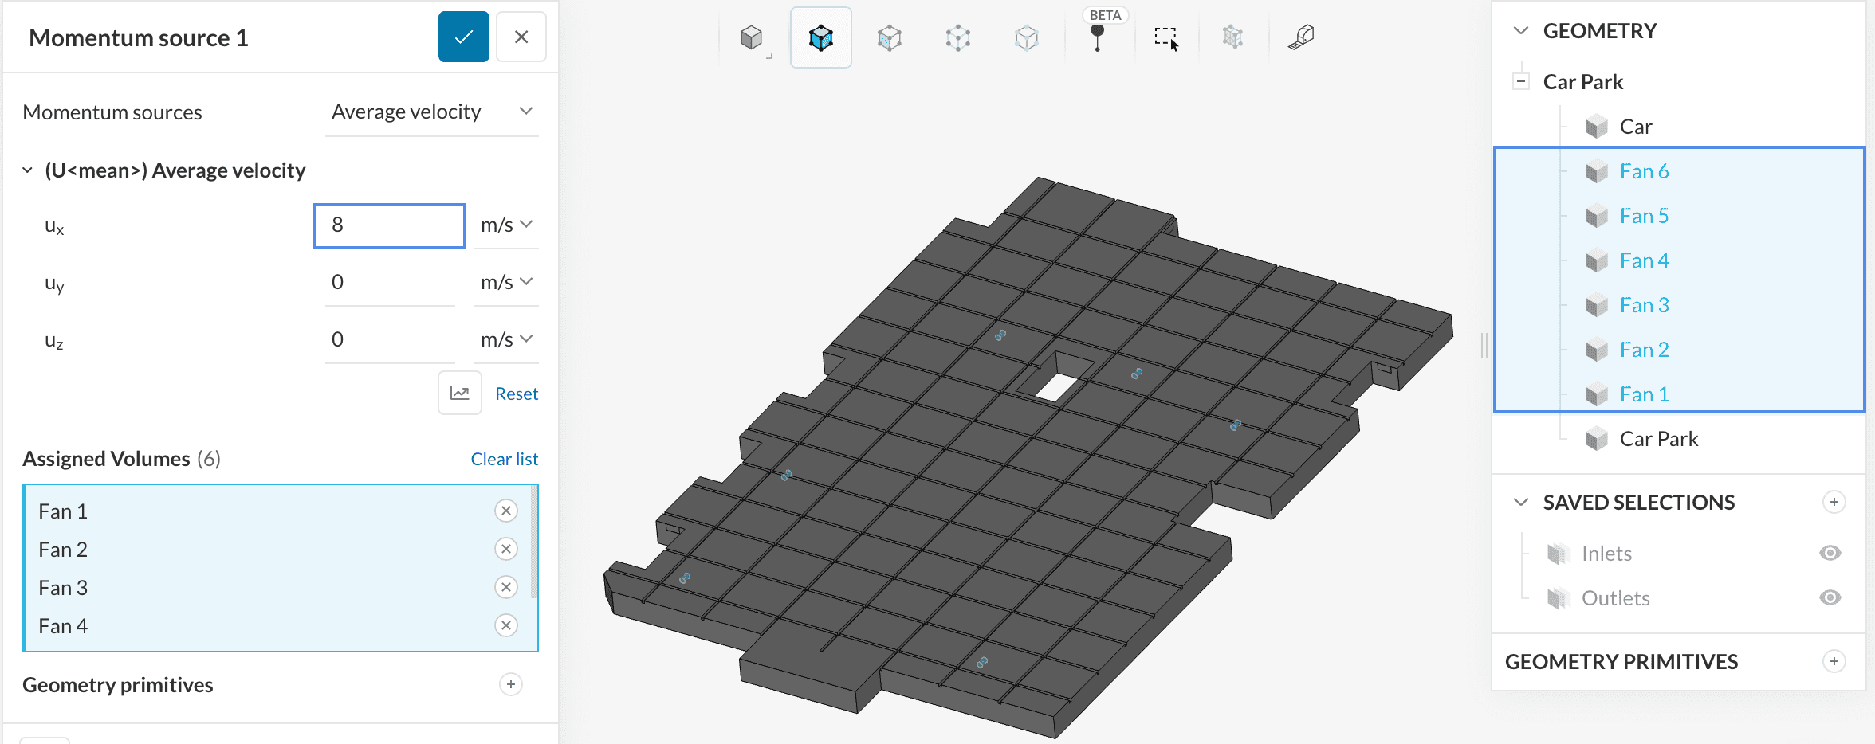
Task: Activate the box selection tool
Action: [1166, 37]
